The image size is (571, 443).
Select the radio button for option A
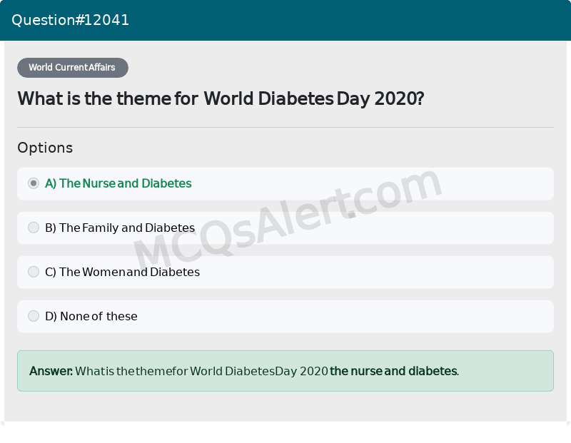click(34, 183)
